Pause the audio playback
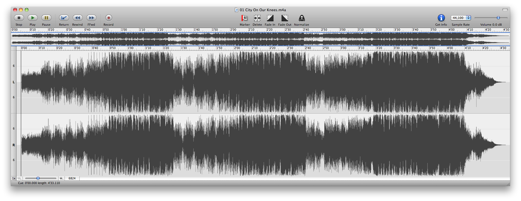 click(x=46, y=18)
